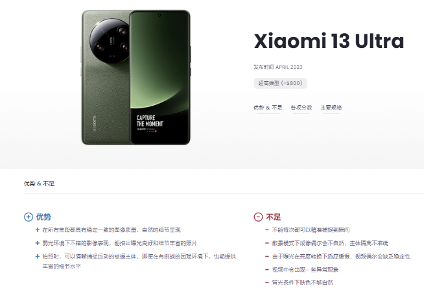This screenshot has width=424, height=306.
Task: Go to the 主要规格 section link
Action: click(x=331, y=108)
